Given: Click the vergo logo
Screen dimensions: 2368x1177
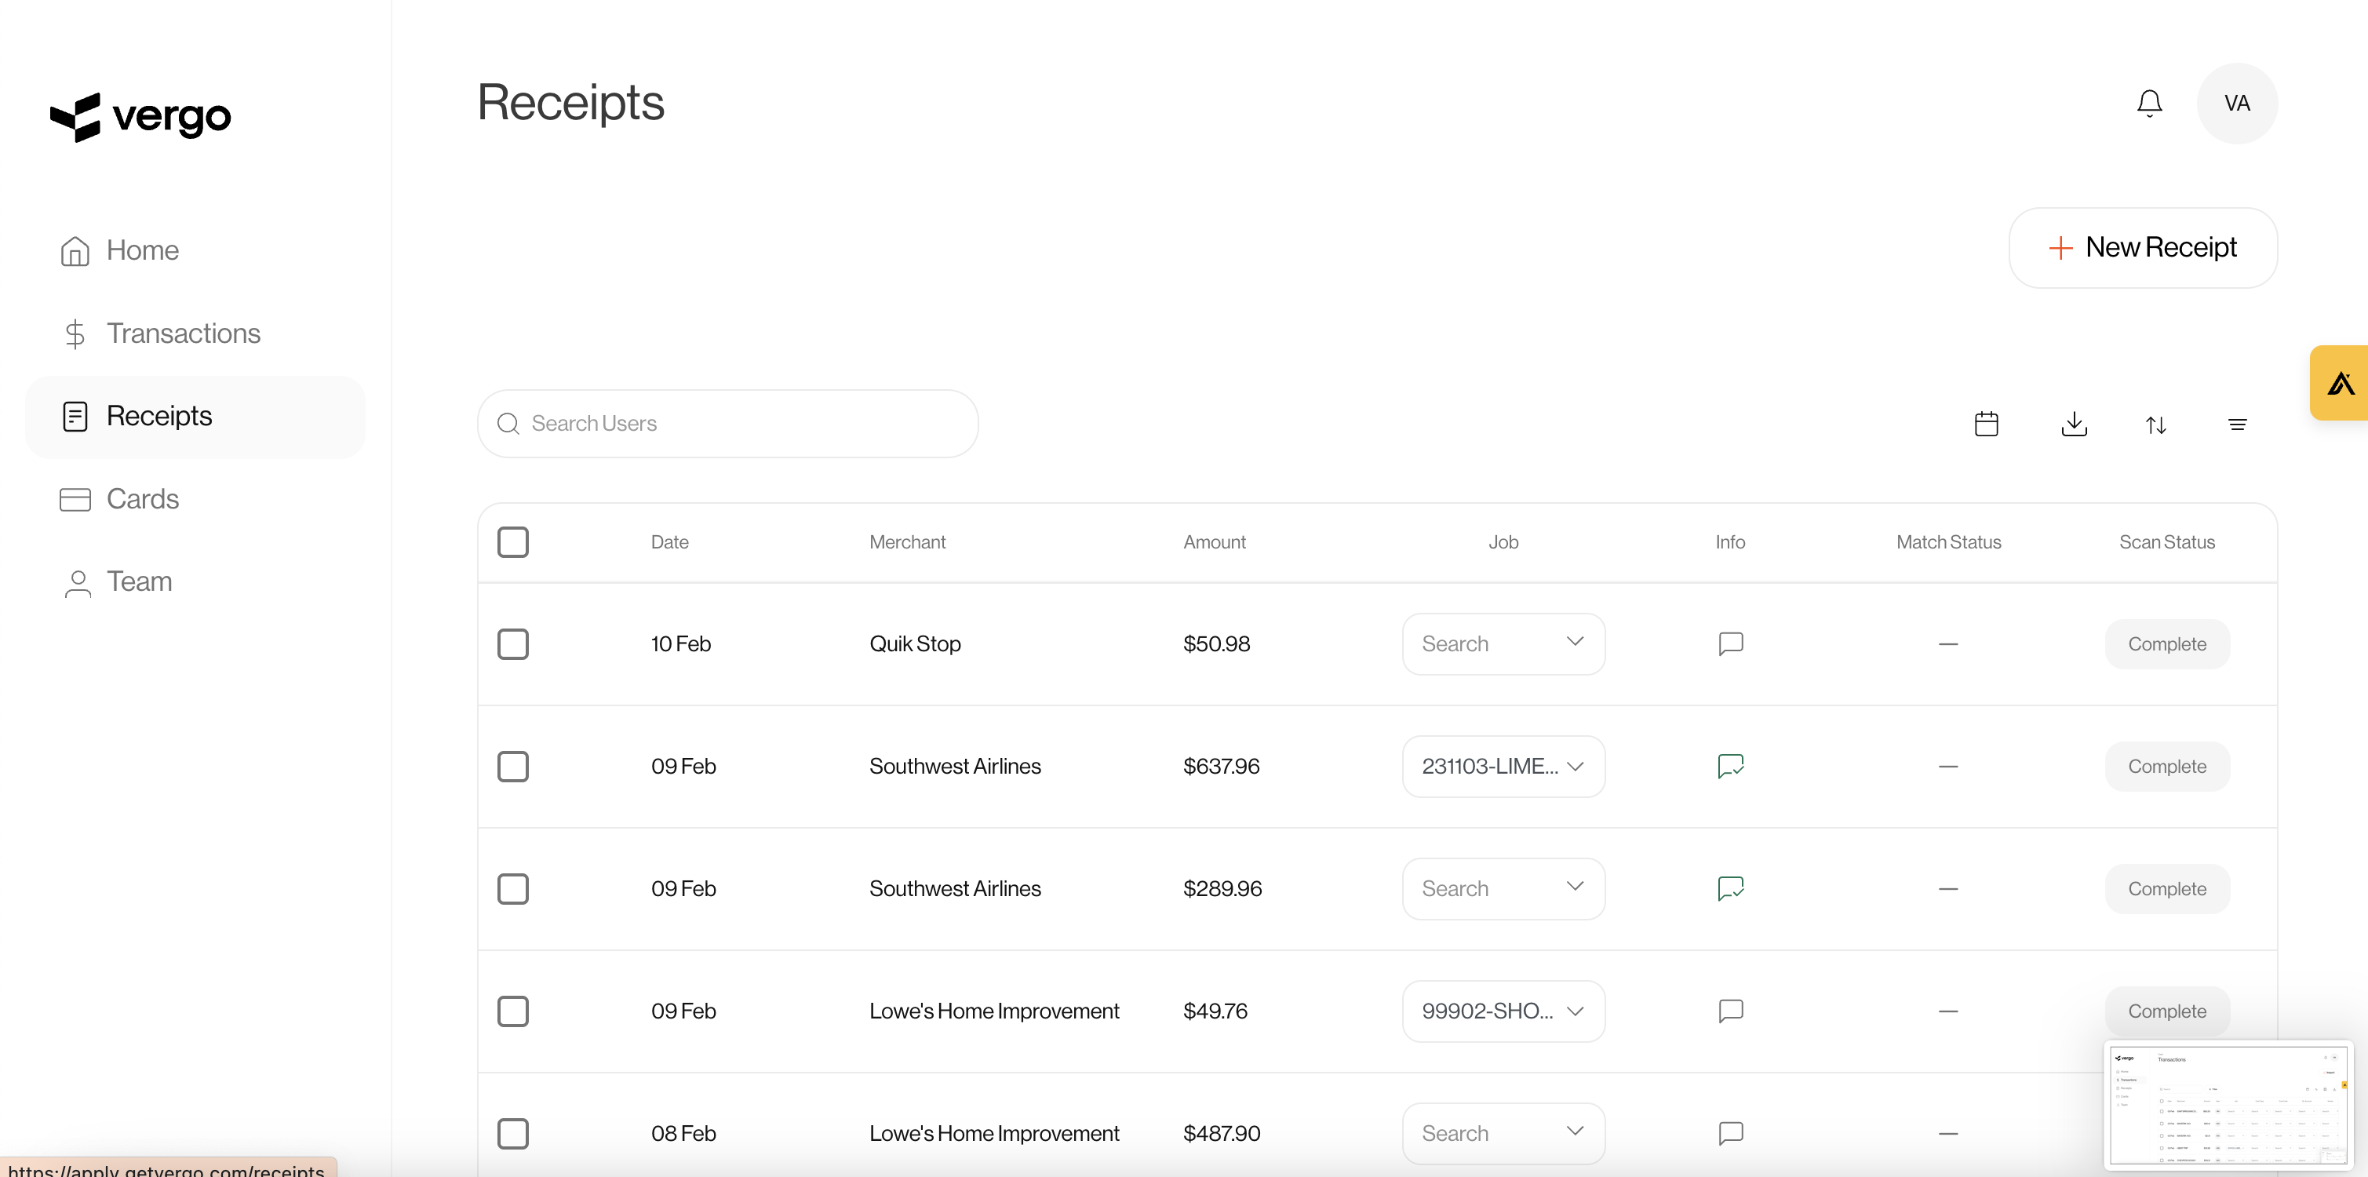Looking at the screenshot, I should point(140,117).
